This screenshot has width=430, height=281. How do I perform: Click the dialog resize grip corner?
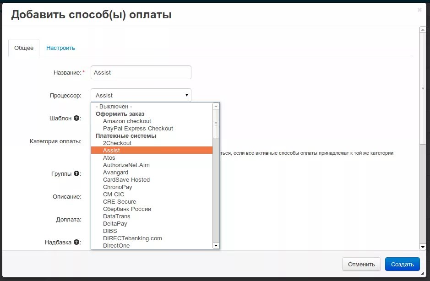422,273
